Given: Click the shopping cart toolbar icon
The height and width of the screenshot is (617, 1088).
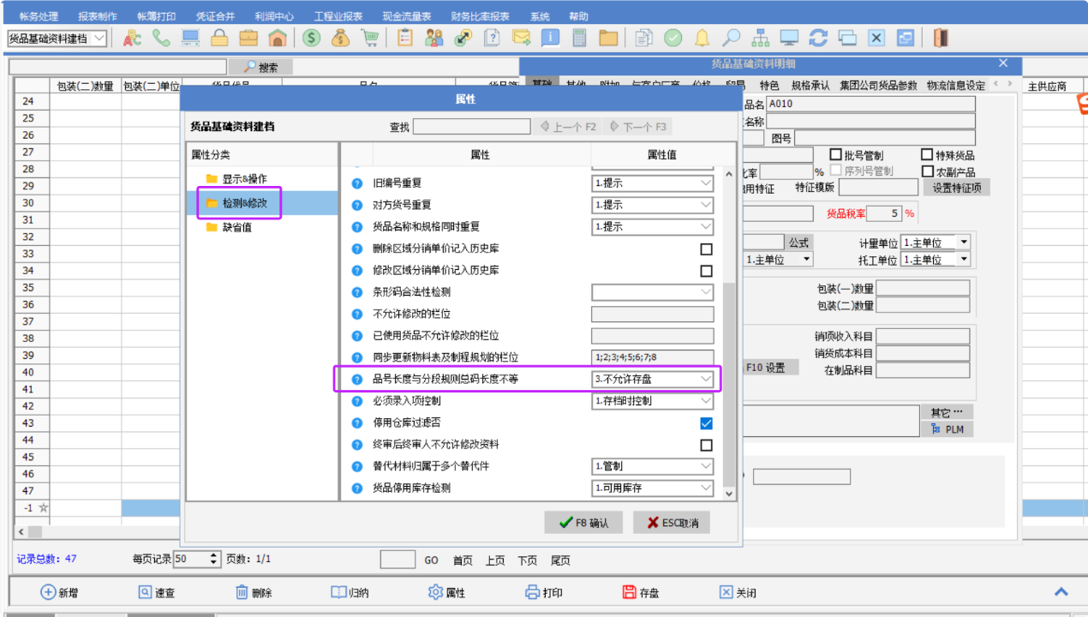Looking at the screenshot, I should [370, 38].
